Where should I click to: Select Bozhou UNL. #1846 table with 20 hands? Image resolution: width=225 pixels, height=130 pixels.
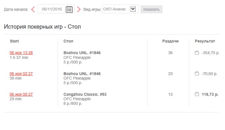[82, 74]
